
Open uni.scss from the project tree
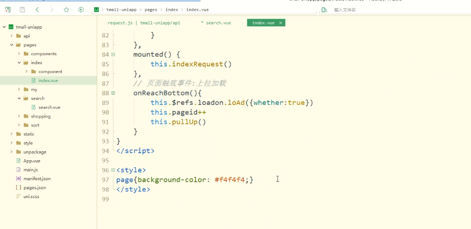tap(31, 197)
